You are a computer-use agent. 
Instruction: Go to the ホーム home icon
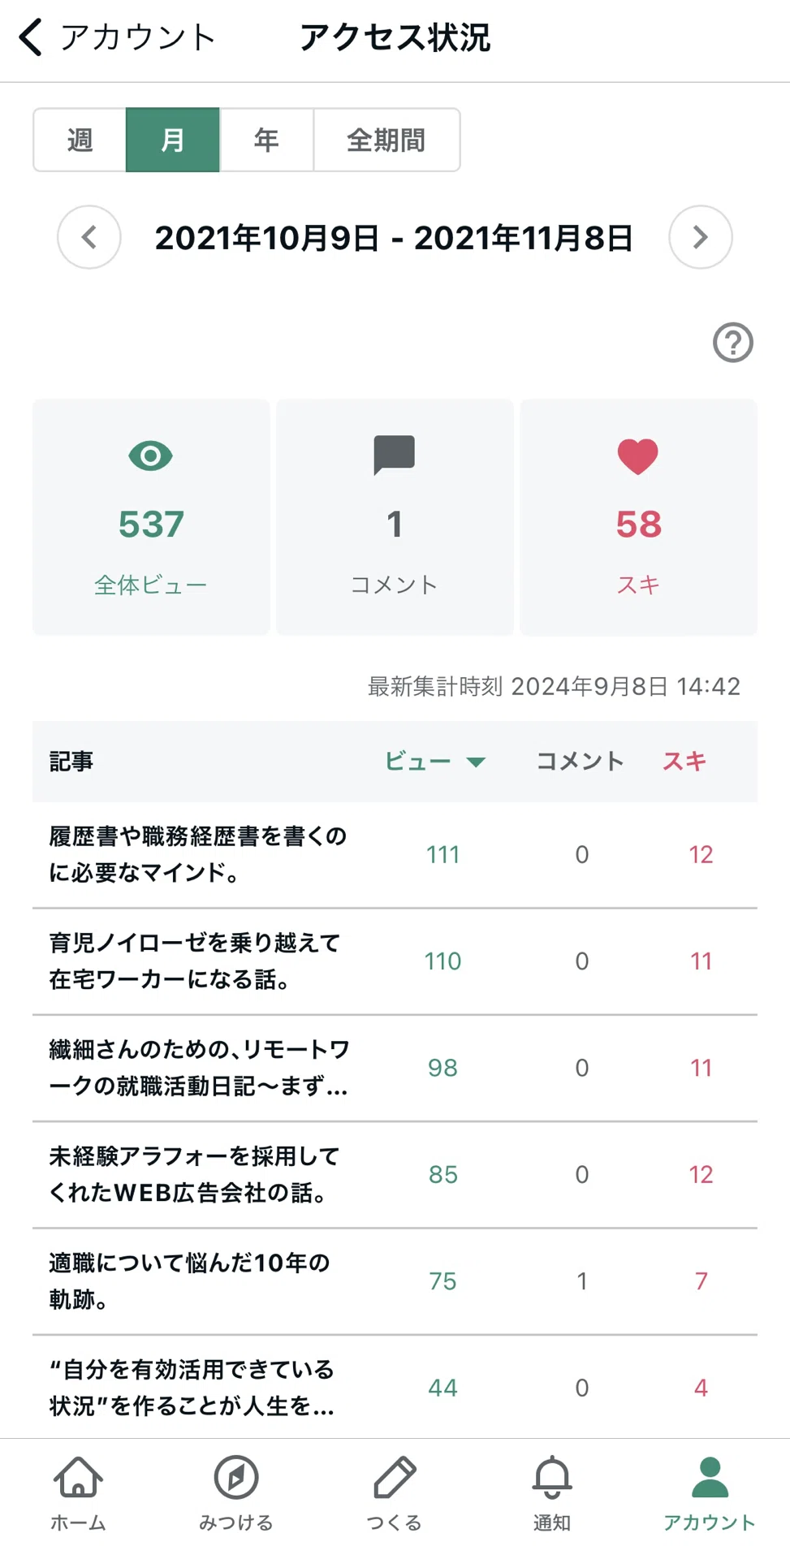[78, 1476]
